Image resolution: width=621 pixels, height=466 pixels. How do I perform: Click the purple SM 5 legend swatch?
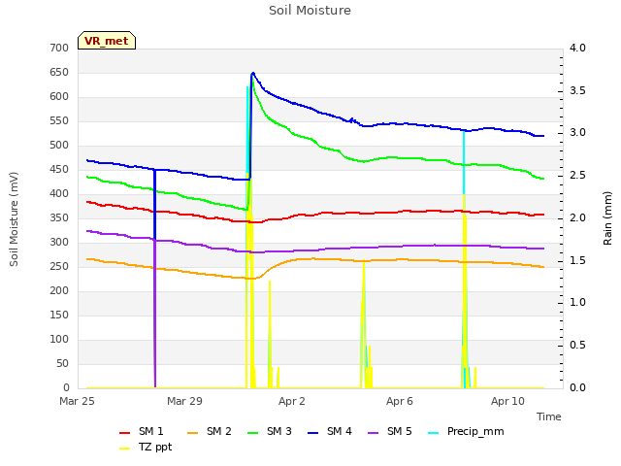373,433
